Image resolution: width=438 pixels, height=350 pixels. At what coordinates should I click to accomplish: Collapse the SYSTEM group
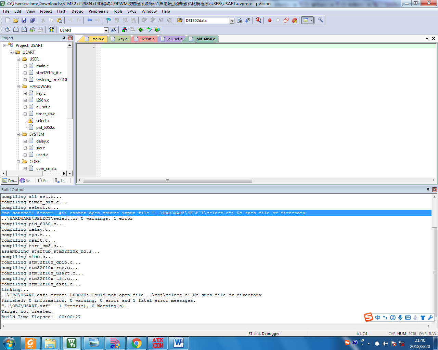tap(18, 134)
